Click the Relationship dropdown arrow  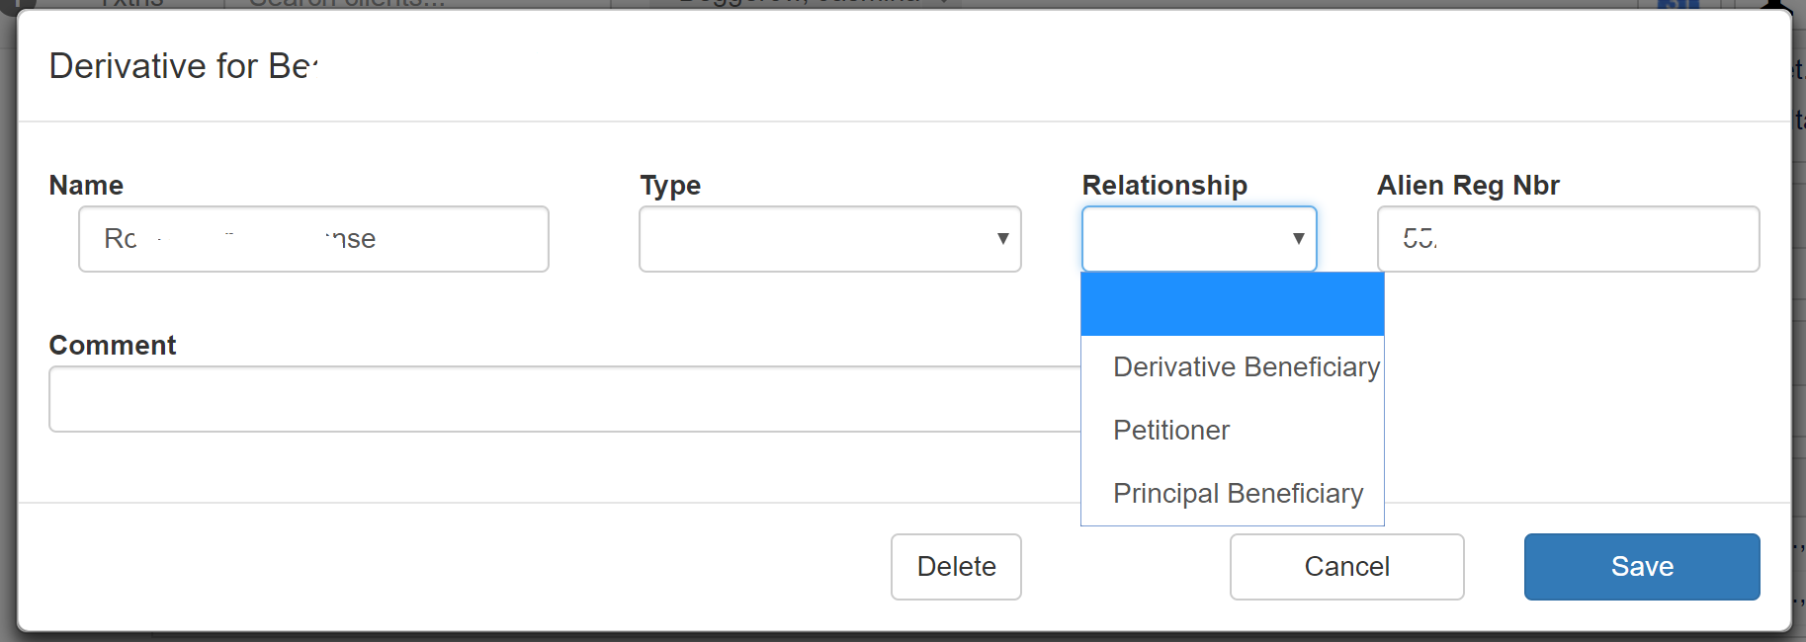pos(1298,239)
